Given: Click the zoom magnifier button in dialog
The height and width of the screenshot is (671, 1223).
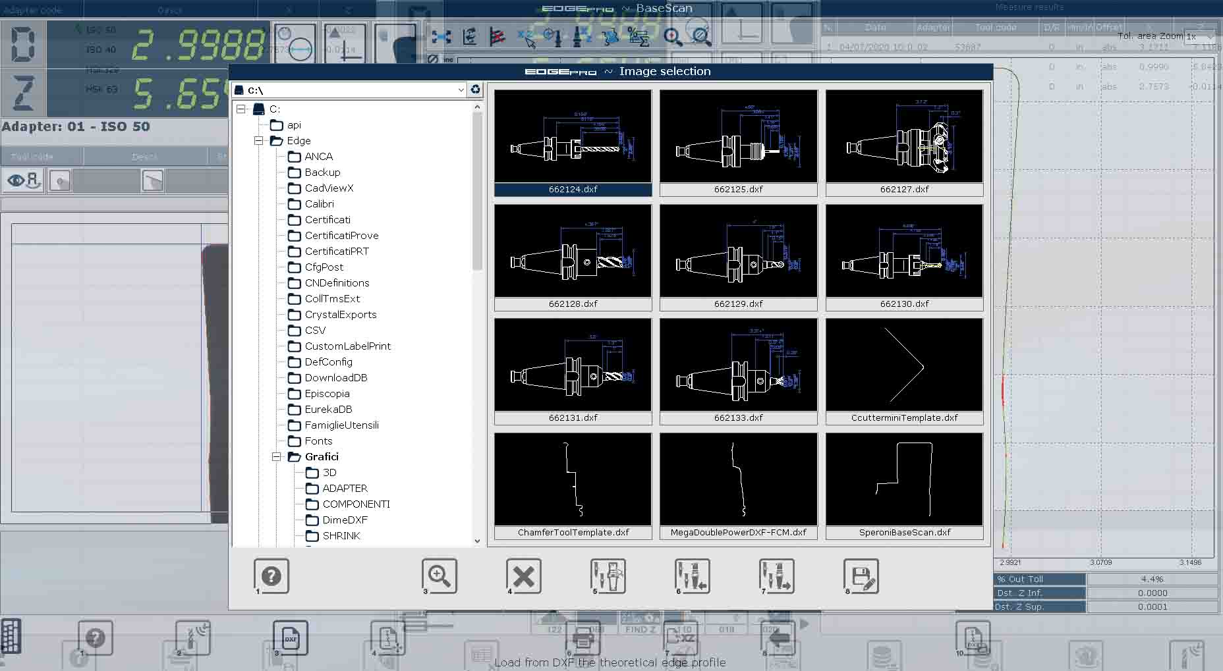Looking at the screenshot, I should click(439, 576).
